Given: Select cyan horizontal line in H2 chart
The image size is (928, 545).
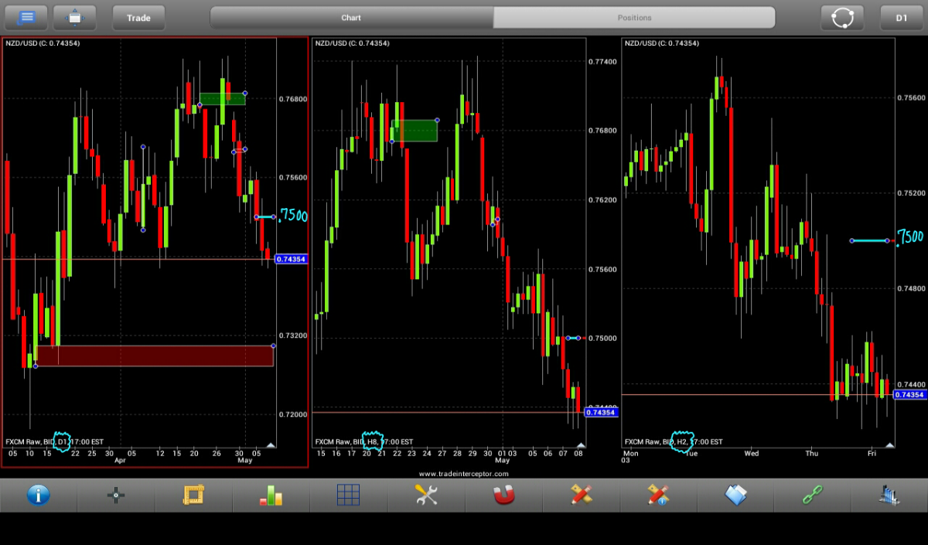Looking at the screenshot, I should click(871, 240).
